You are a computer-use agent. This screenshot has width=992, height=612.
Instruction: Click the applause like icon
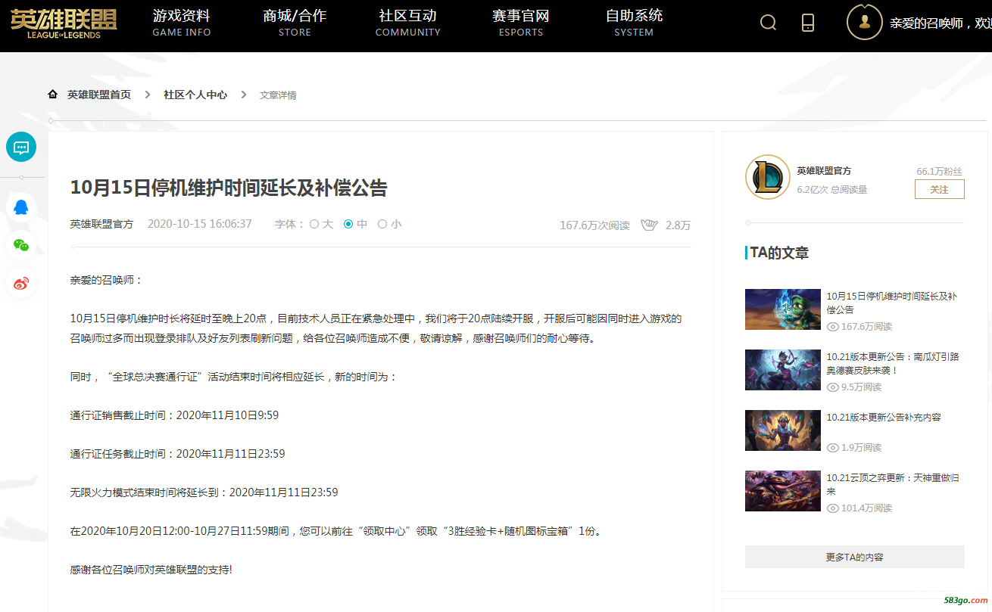[x=649, y=225]
